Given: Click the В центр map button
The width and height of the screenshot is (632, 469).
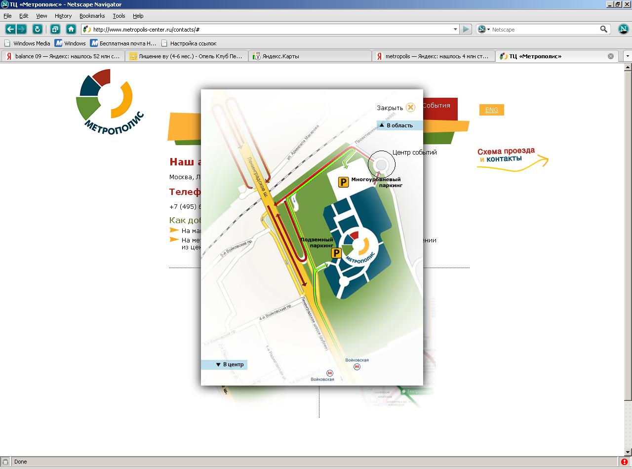Looking at the screenshot, I should click(224, 364).
